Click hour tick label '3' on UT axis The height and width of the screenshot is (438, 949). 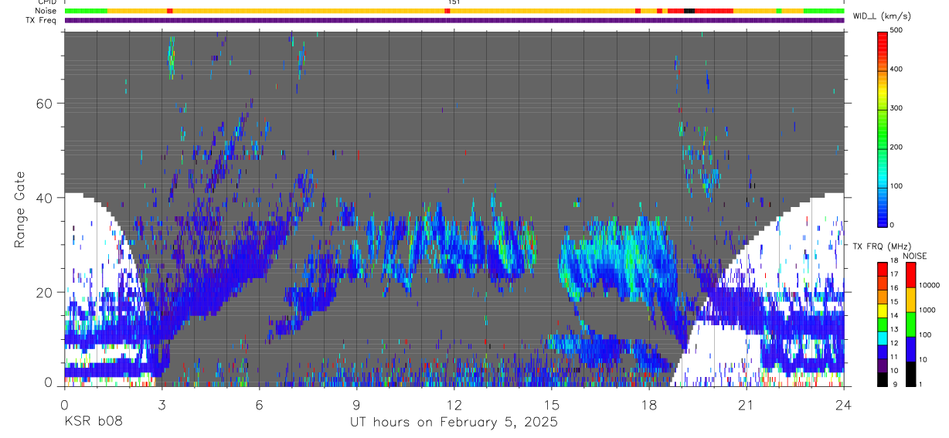point(162,404)
